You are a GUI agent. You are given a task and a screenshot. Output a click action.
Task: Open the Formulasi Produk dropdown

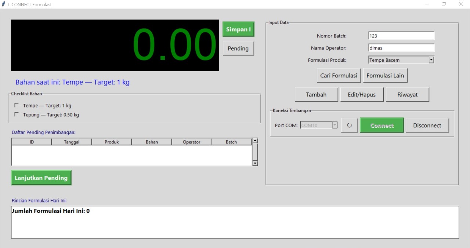coord(431,60)
